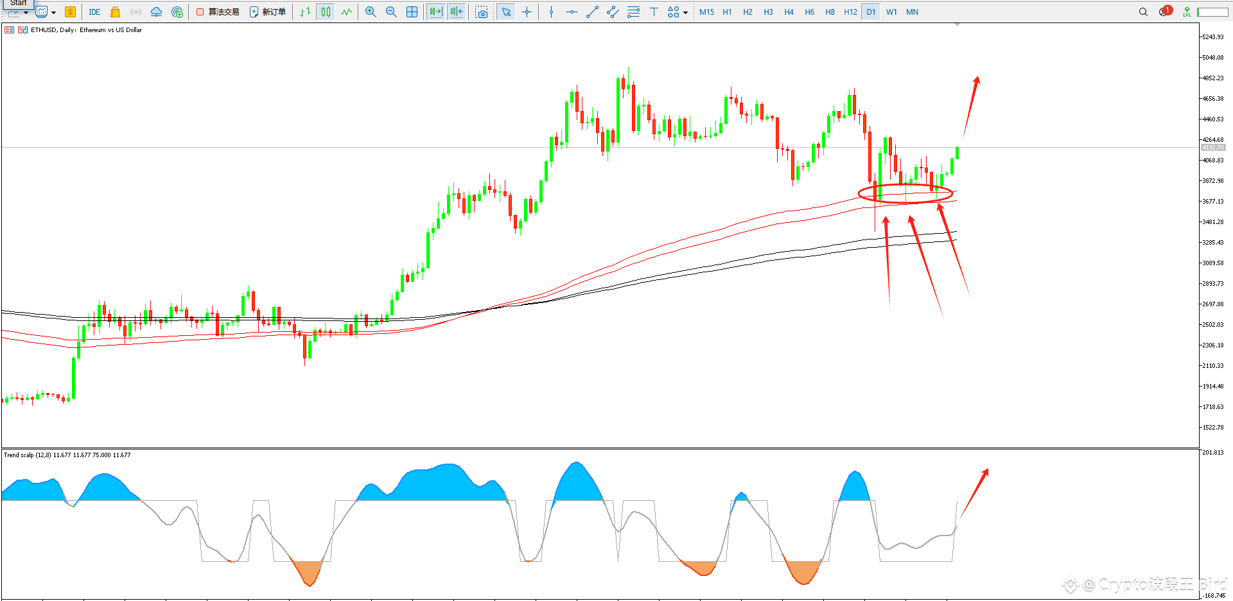Click the Start button at top-left
1233x601 pixels.
[19, 3]
